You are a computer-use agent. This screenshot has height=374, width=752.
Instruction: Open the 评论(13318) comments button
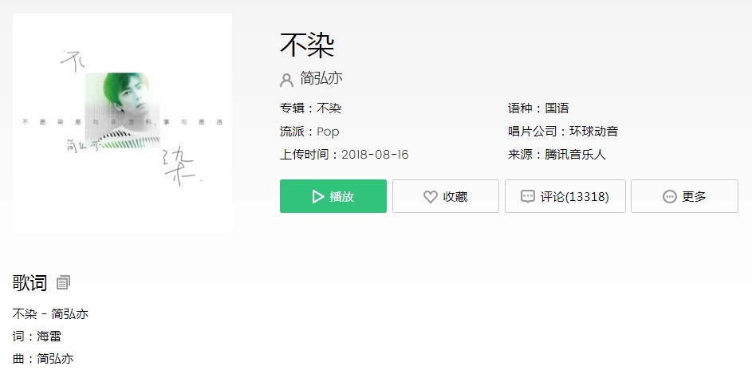click(565, 196)
